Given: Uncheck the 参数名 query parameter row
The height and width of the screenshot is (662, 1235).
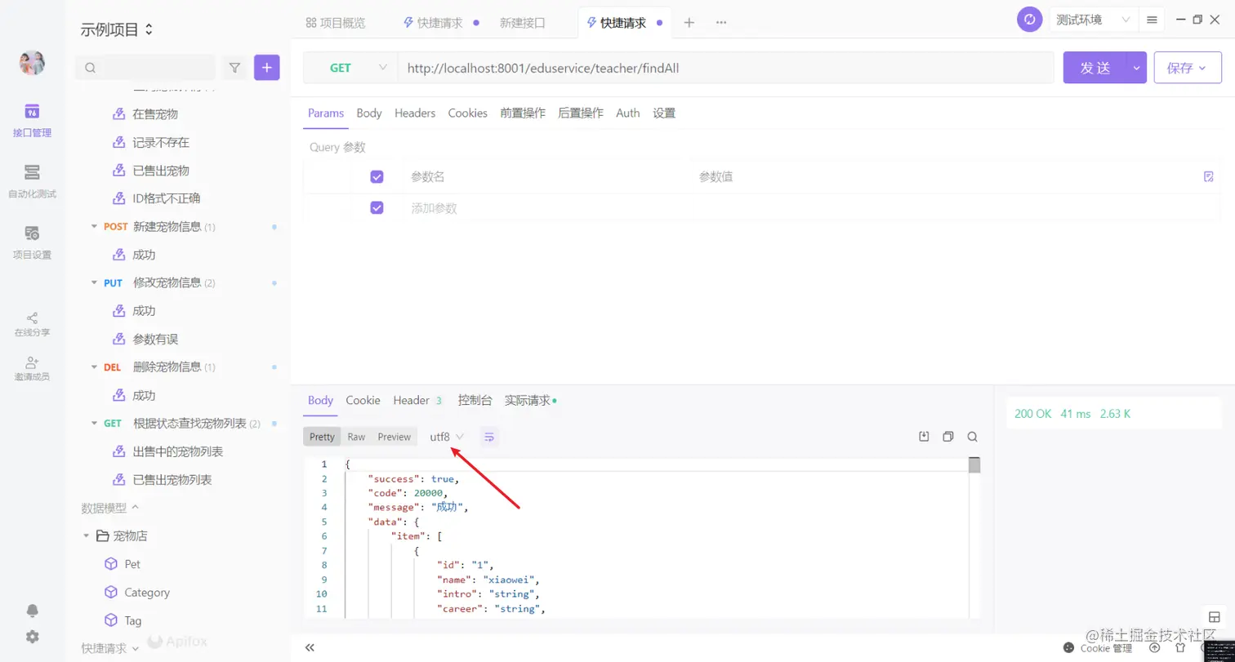Looking at the screenshot, I should [x=377, y=176].
